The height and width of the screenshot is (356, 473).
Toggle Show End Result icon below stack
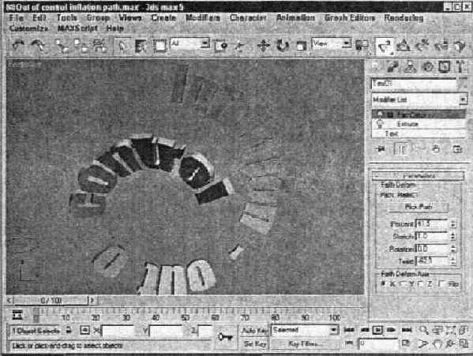click(x=401, y=149)
